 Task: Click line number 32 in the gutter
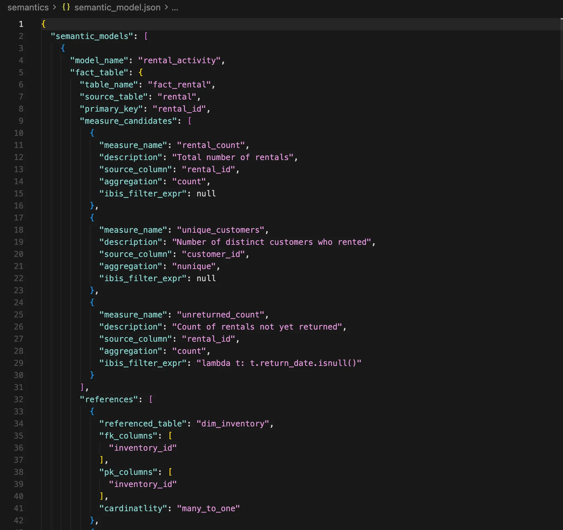[x=19, y=399]
